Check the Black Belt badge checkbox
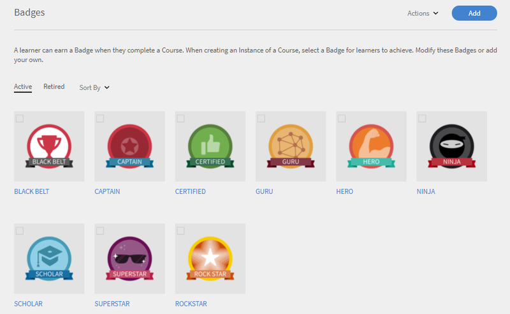 pos(20,118)
